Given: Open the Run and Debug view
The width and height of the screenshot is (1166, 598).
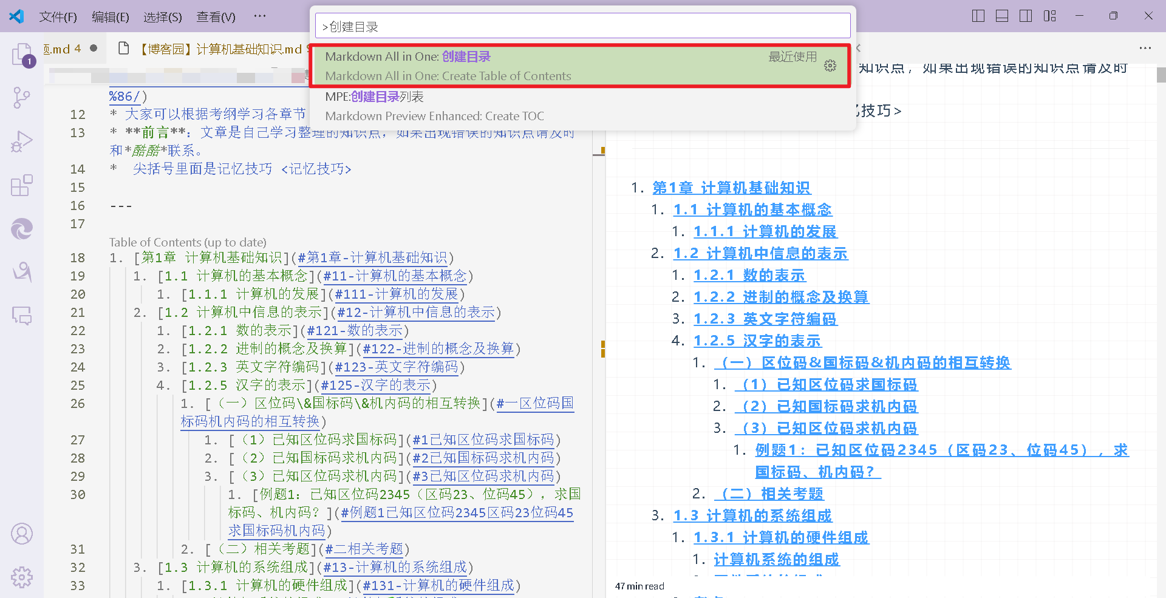Looking at the screenshot, I should [x=22, y=141].
